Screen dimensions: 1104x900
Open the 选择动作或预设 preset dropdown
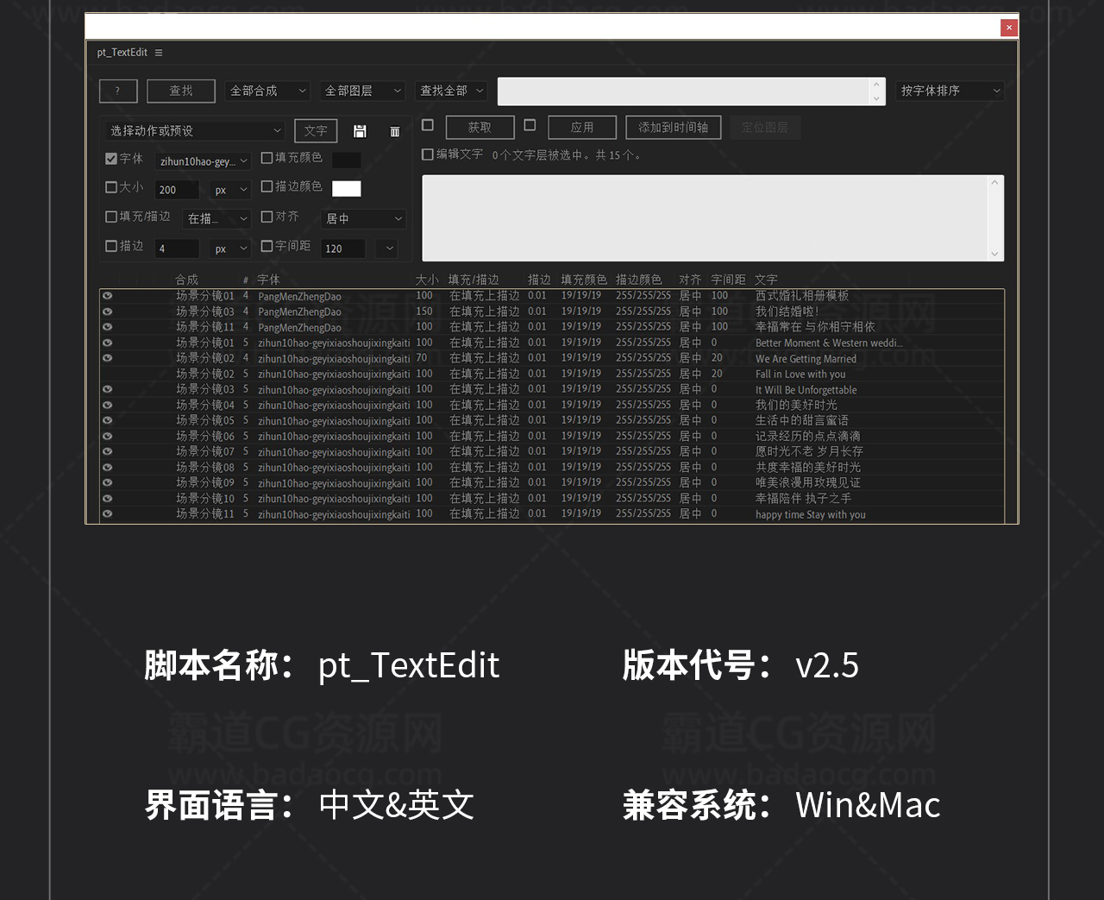[194, 131]
